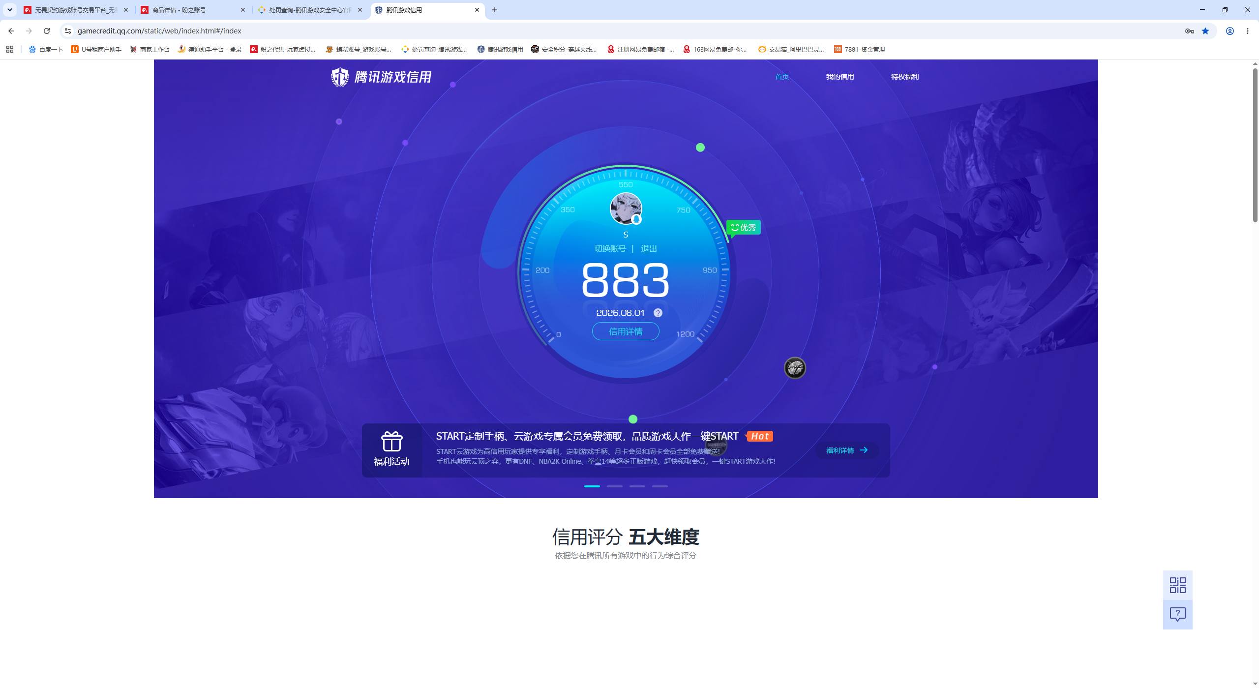Open the Chrome three-dot menu

point(1248,31)
